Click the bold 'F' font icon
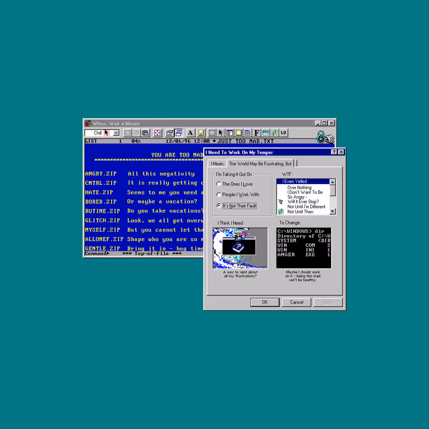The width and height of the screenshot is (429, 429). [x=257, y=133]
